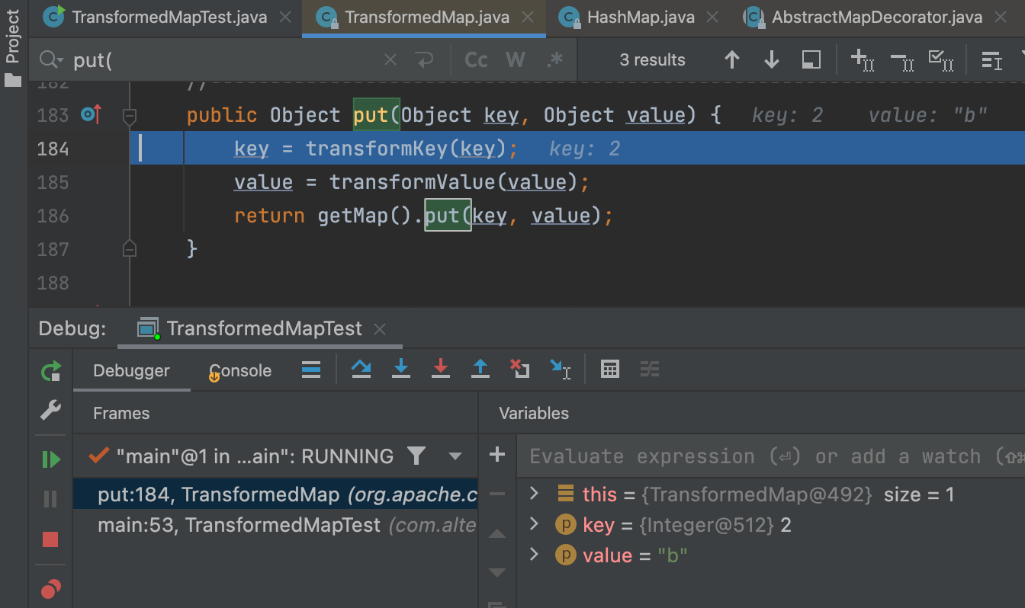Image resolution: width=1025 pixels, height=608 pixels.
Task: Expand the 'key' Integer variable
Action: (x=535, y=524)
